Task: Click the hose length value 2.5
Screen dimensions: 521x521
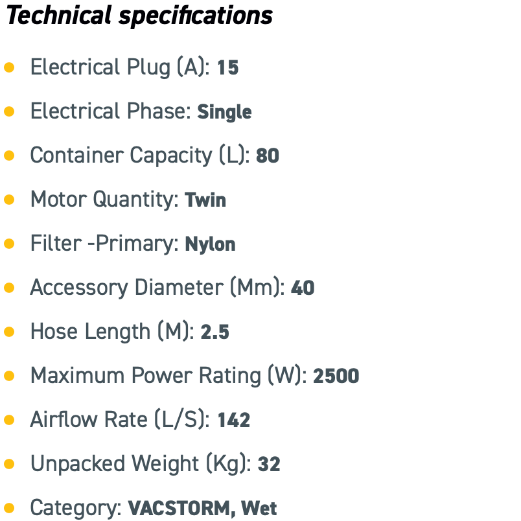Action: [215, 332]
